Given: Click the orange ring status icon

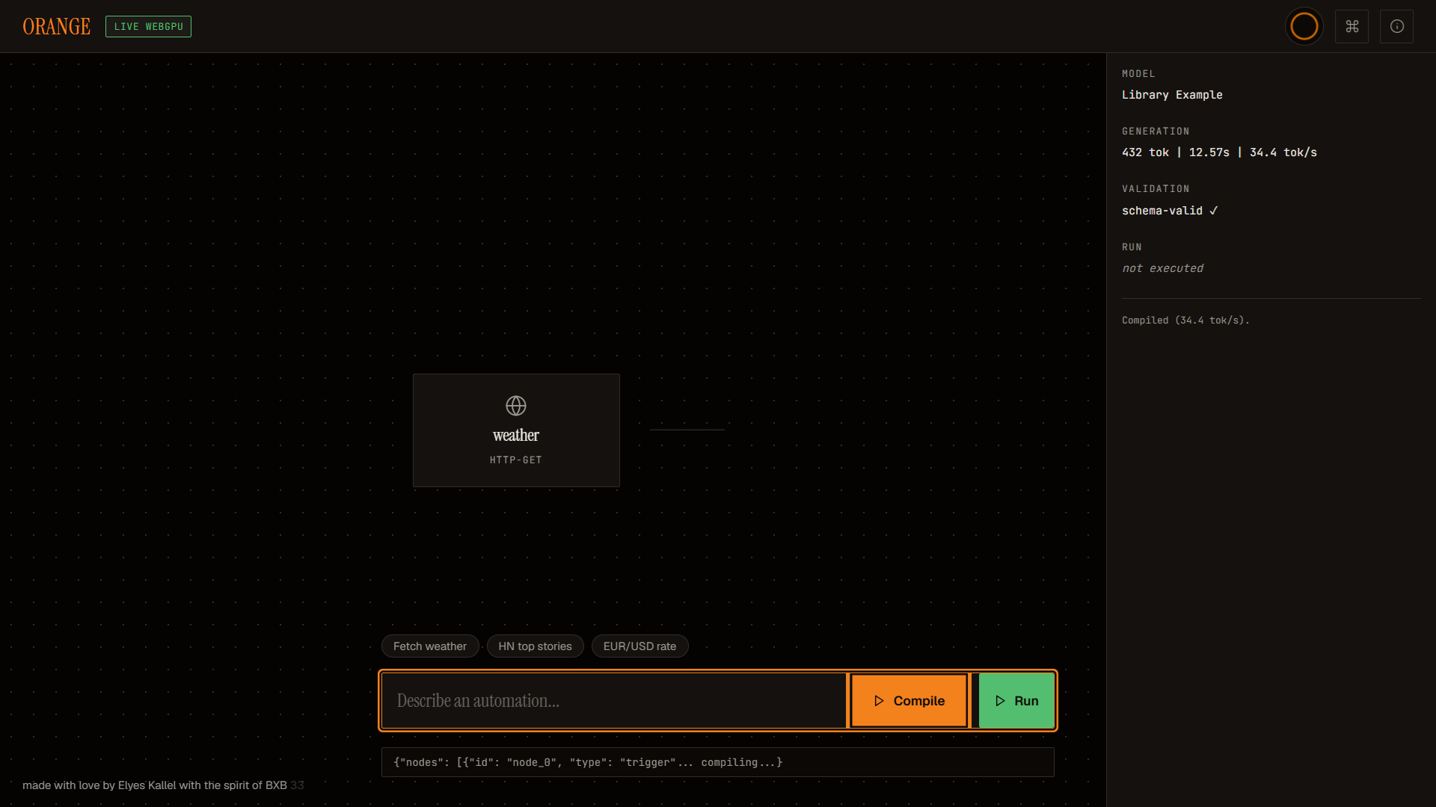Looking at the screenshot, I should [x=1304, y=26].
